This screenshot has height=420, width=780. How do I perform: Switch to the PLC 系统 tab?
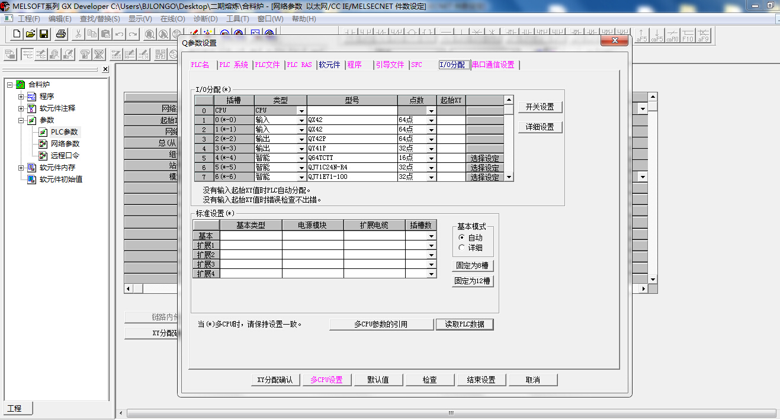tap(233, 65)
